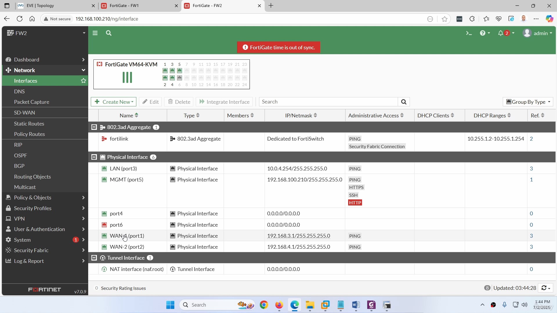Click the faceplate port 4 icon
The width and height of the screenshot is (557, 313).
click(x=172, y=78)
